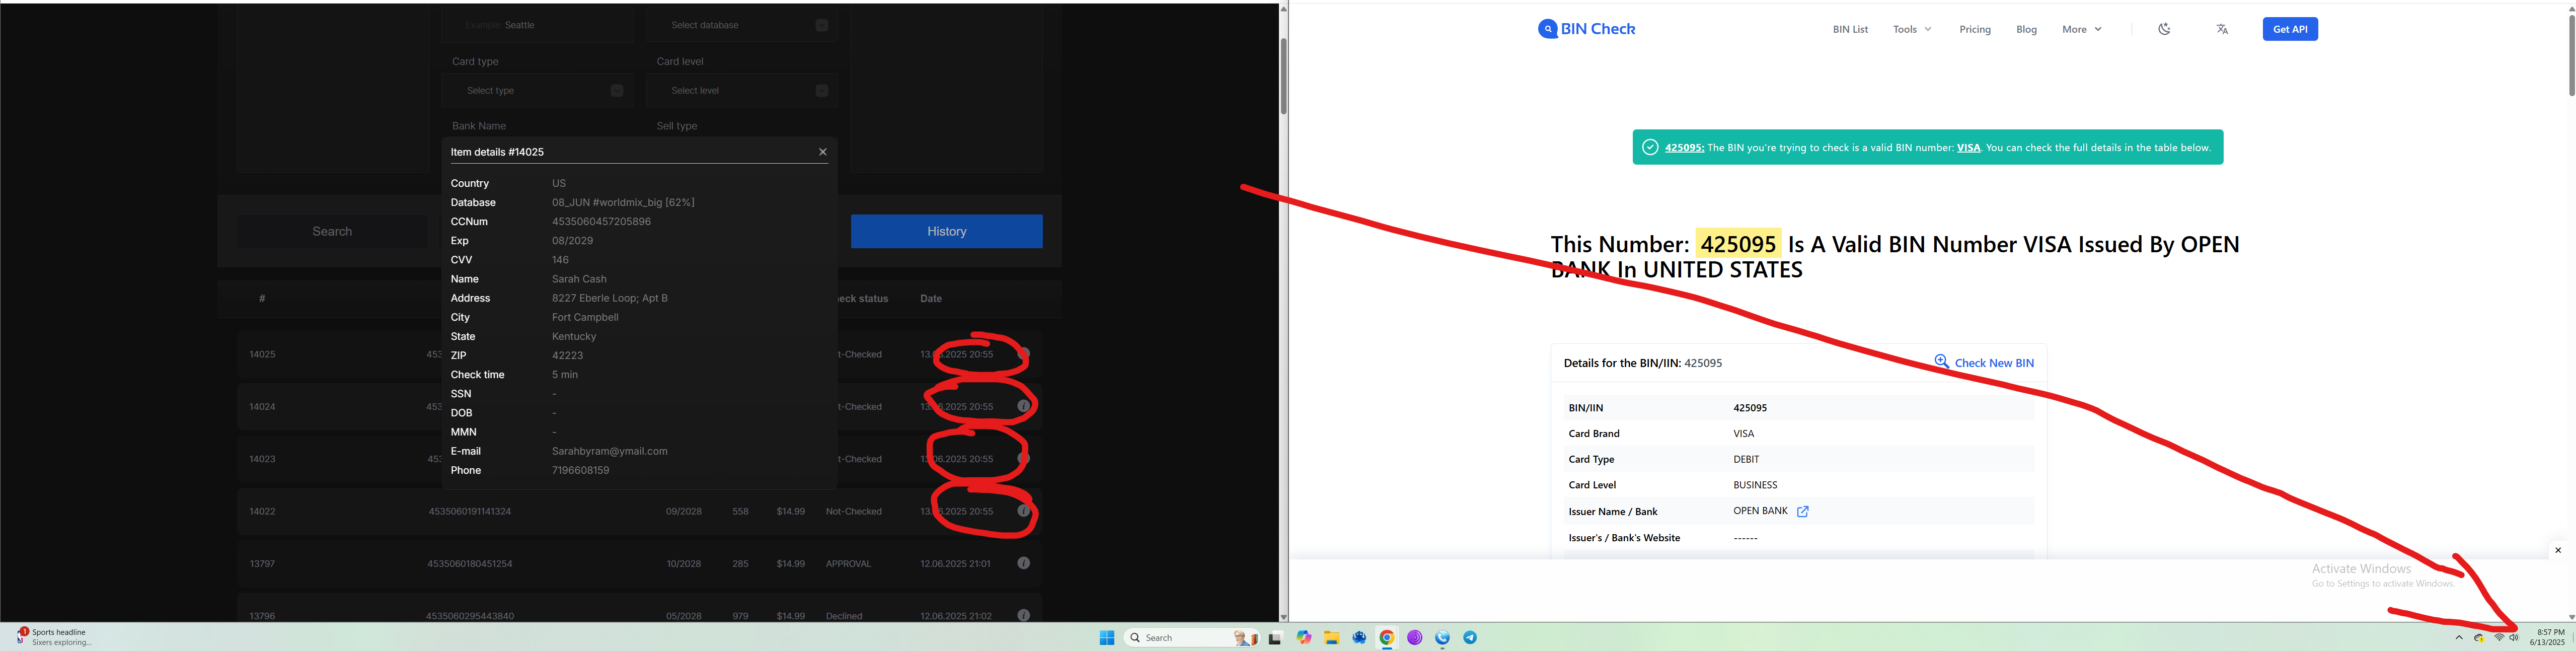Click the checkmark icon in green banner
This screenshot has height=651, width=2576.
[1650, 147]
